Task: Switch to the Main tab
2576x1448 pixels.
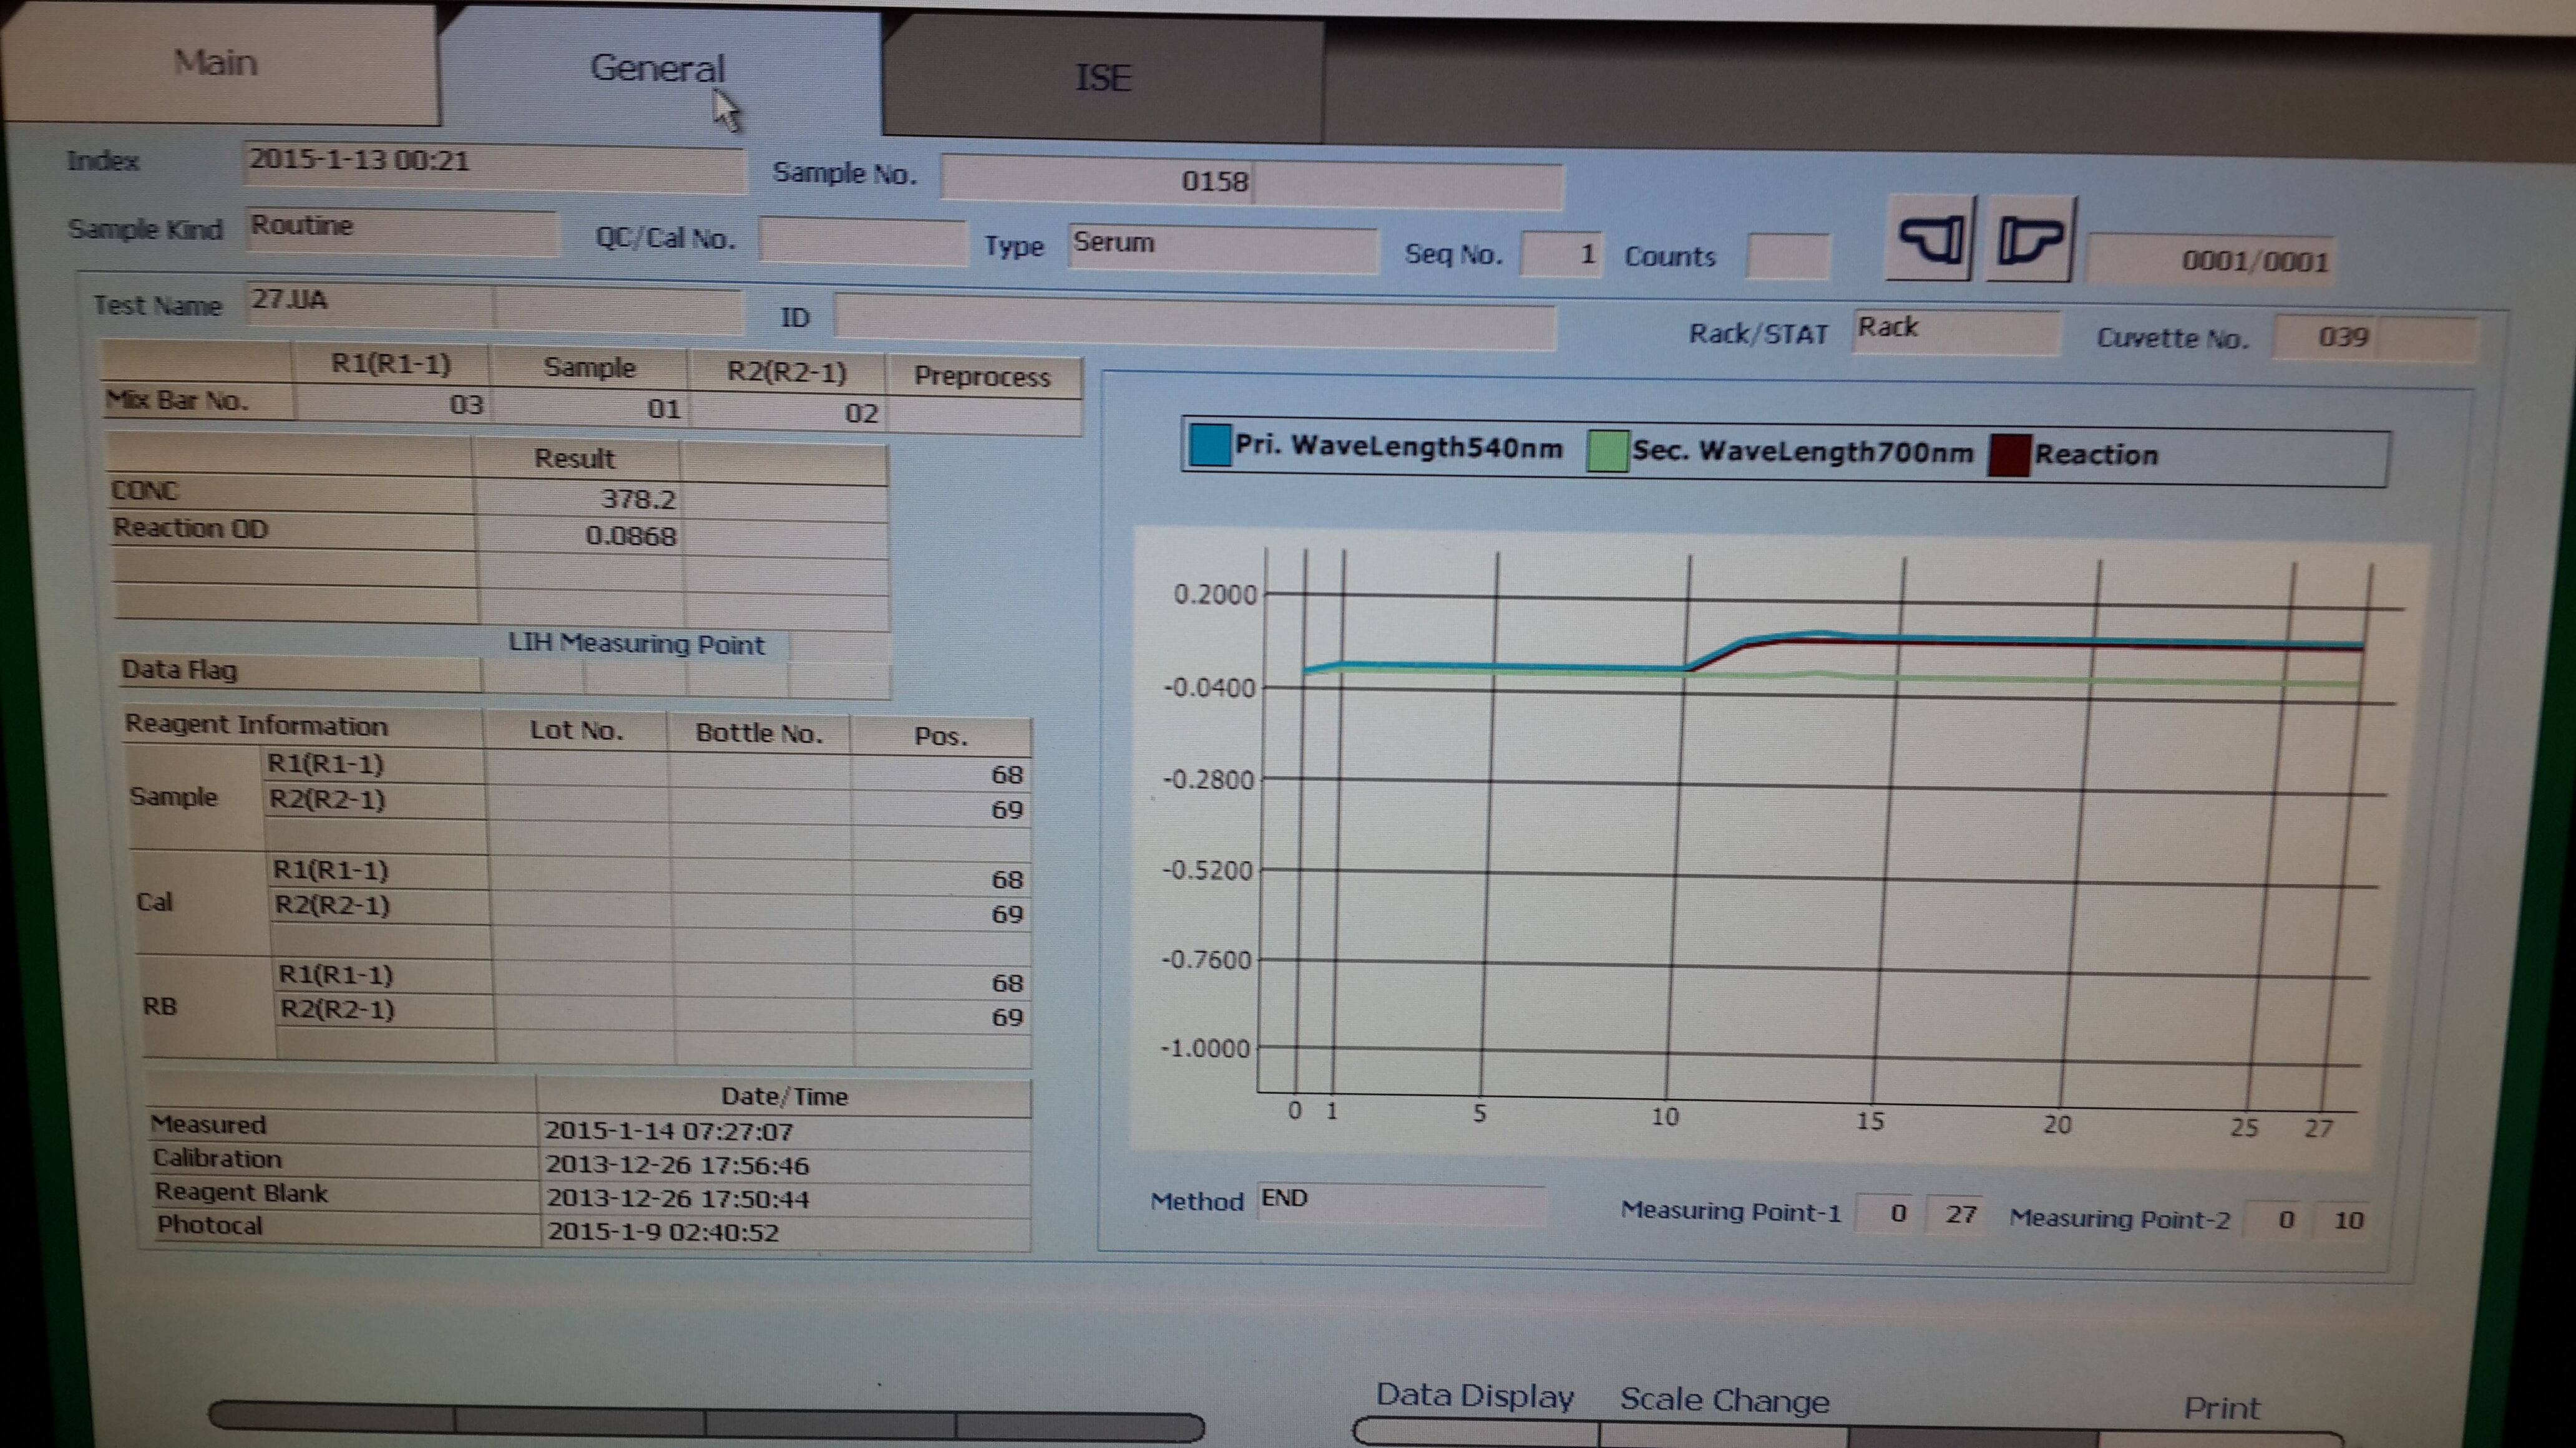Action: click(216, 64)
